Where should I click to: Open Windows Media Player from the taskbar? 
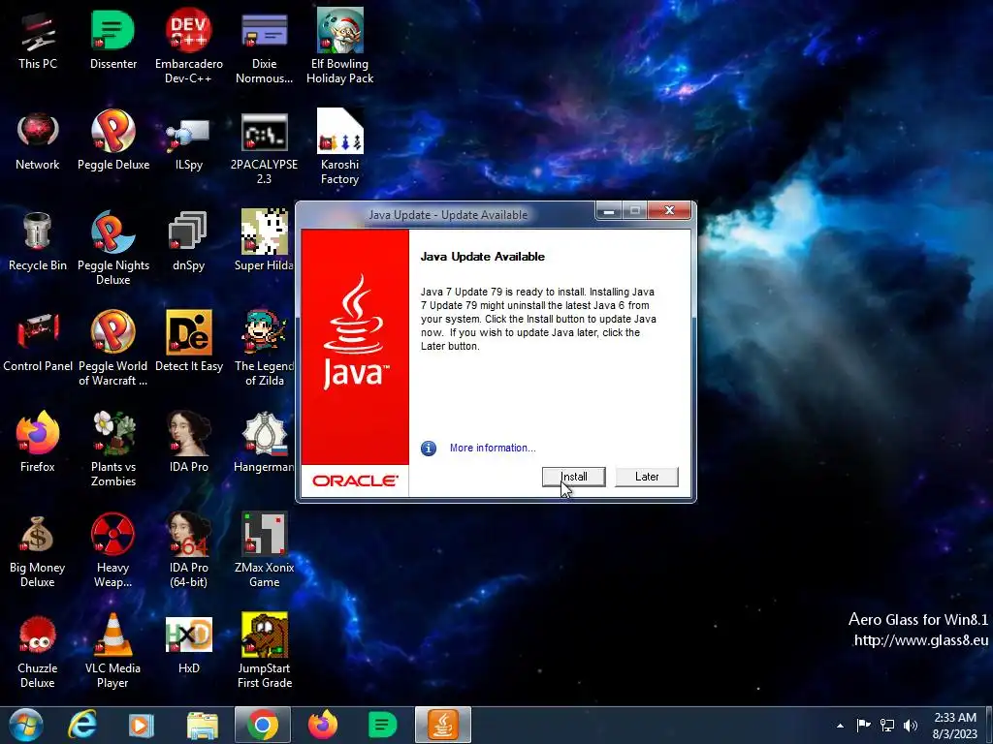142,725
